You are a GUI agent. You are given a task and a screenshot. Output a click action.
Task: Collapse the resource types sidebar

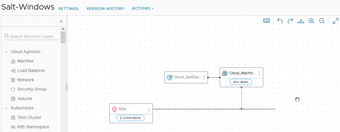tap(61, 22)
